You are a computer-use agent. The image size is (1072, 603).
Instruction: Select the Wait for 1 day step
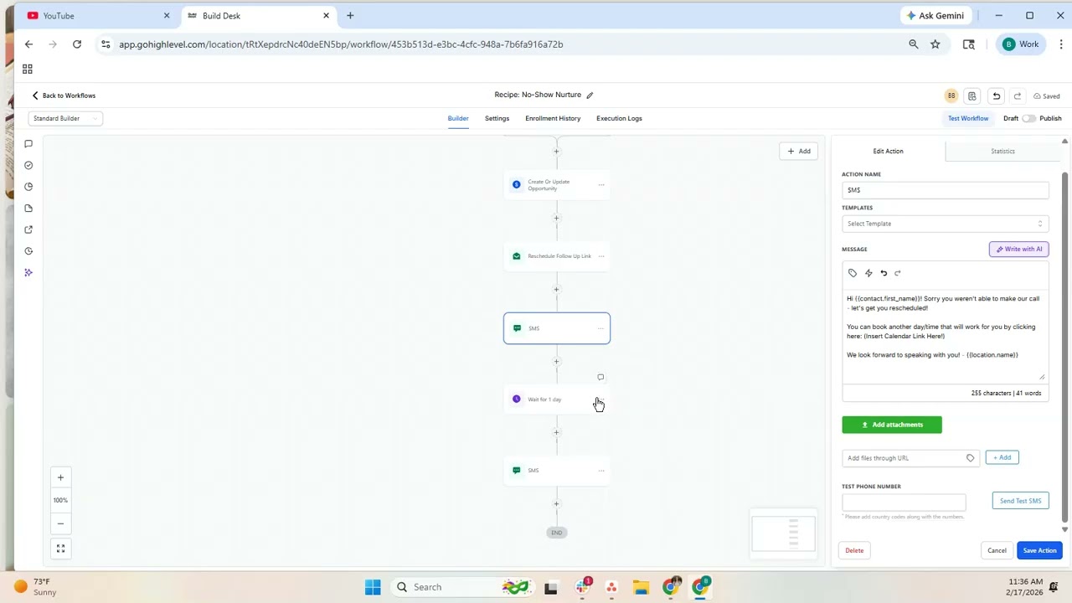point(557,399)
